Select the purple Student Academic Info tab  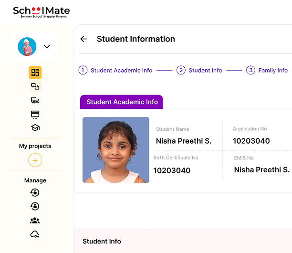122,102
